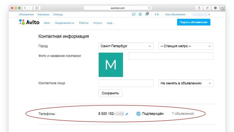Expand the user account dropdown arrow
The image size is (234, 132).
point(209,15)
